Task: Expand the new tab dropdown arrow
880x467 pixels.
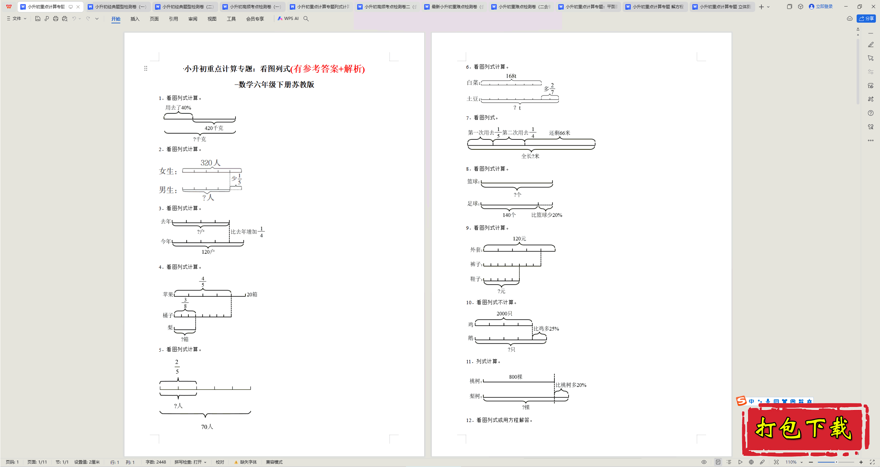Action: pos(768,7)
